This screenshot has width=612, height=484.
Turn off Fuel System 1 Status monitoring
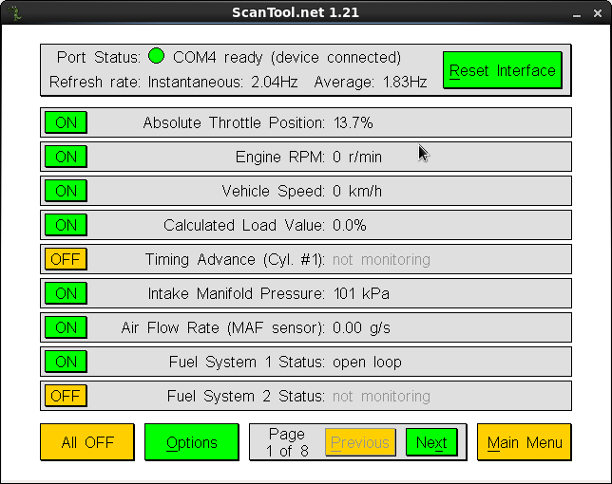click(x=66, y=362)
